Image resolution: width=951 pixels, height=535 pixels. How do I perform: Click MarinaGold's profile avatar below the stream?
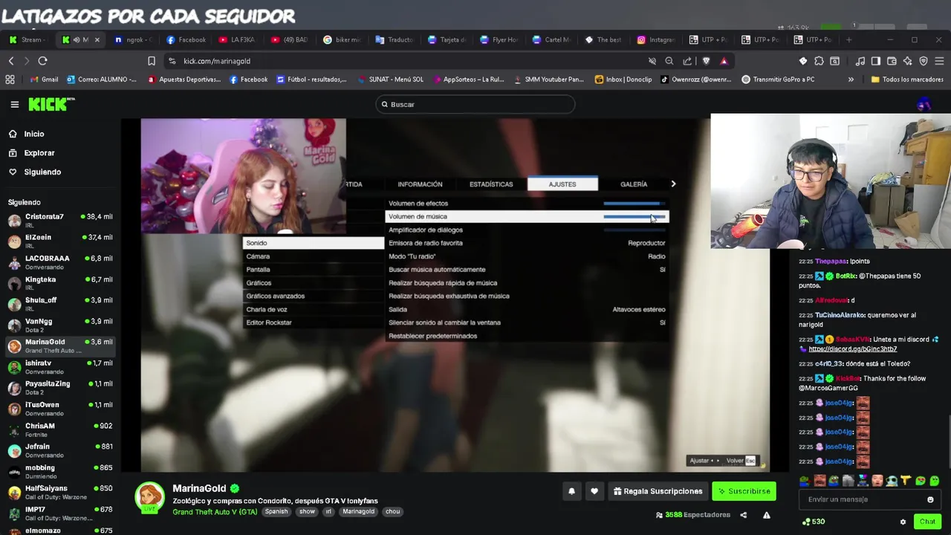[150, 497]
